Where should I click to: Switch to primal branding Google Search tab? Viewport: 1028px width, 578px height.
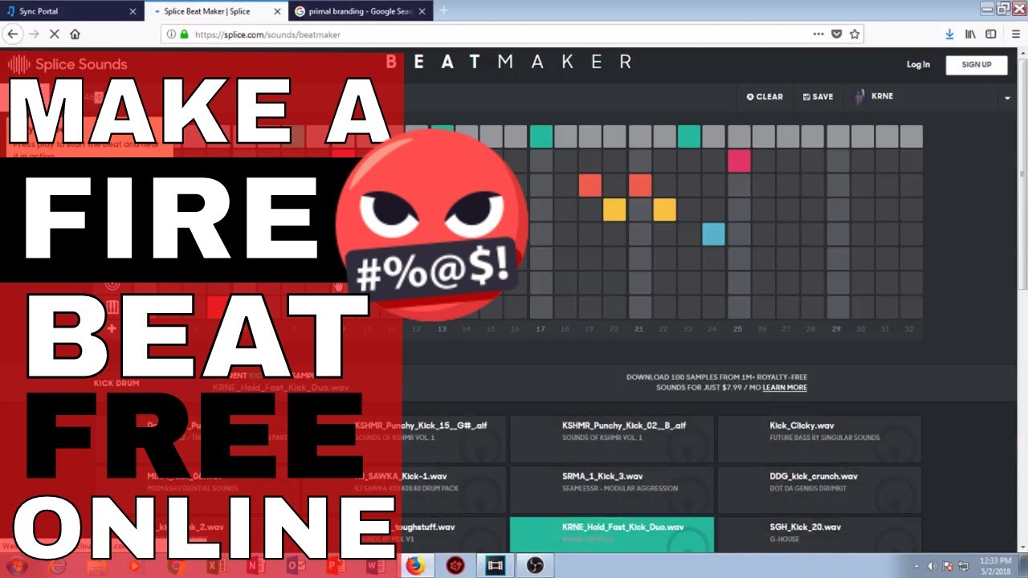pos(361,11)
